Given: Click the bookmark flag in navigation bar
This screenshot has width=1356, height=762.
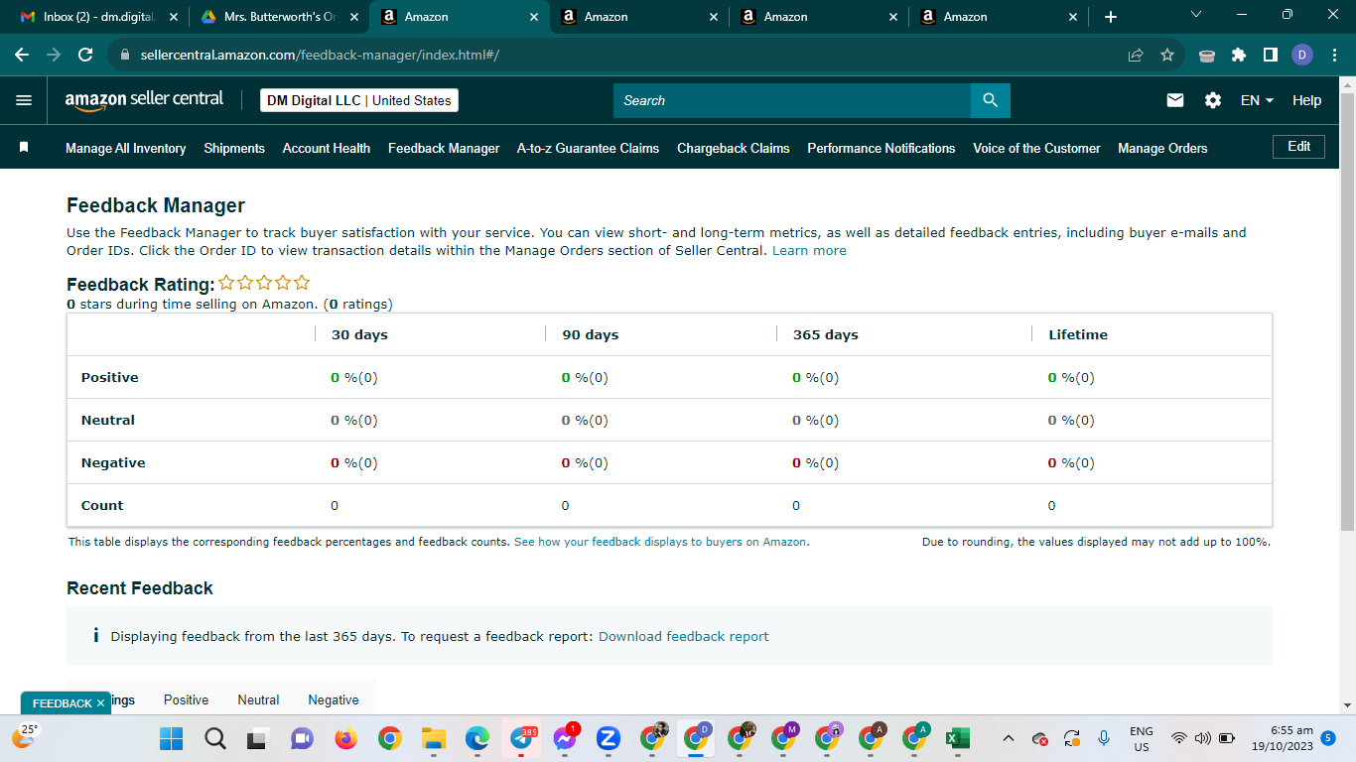Looking at the screenshot, I should pyautogui.click(x=24, y=147).
